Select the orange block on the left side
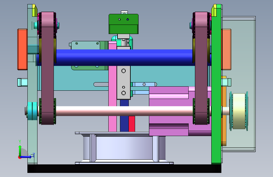Viewport: 273px width, 177px height. tap(22, 49)
